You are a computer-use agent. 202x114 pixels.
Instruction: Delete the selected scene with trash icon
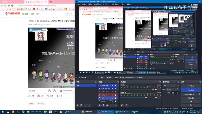point(81,105)
